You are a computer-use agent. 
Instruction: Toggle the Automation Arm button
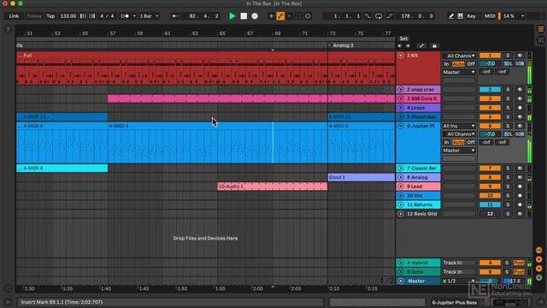(280, 16)
